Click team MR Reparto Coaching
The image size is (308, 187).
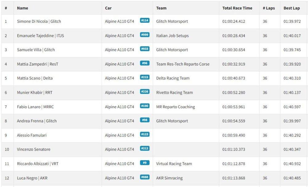point(176,107)
